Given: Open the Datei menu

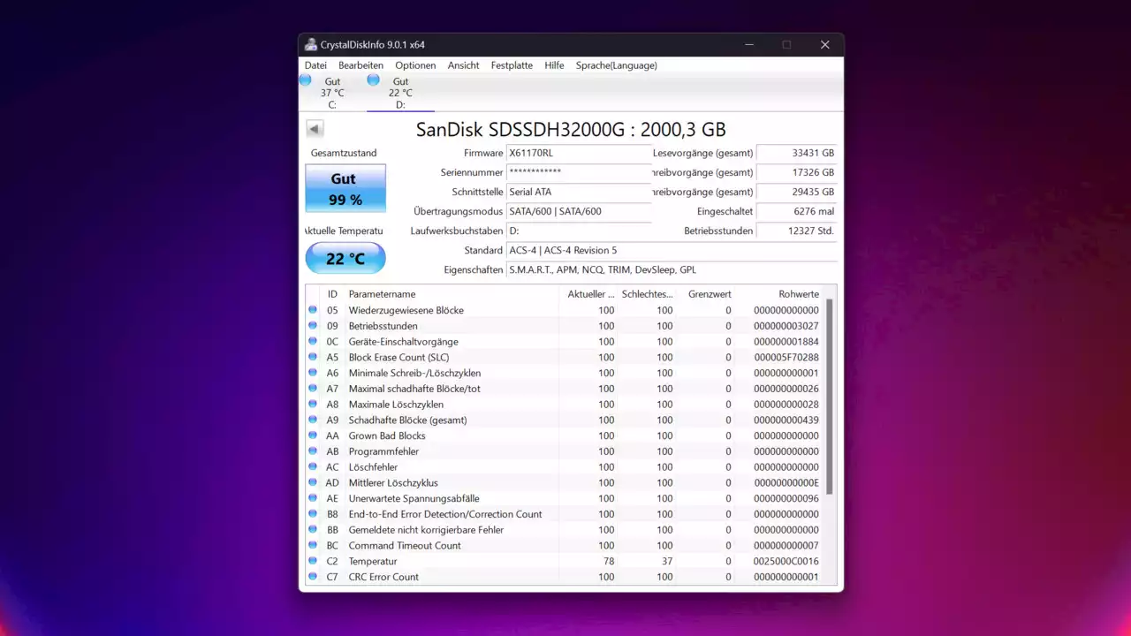Looking at the screenshot, I should click(x=315, y=65).
